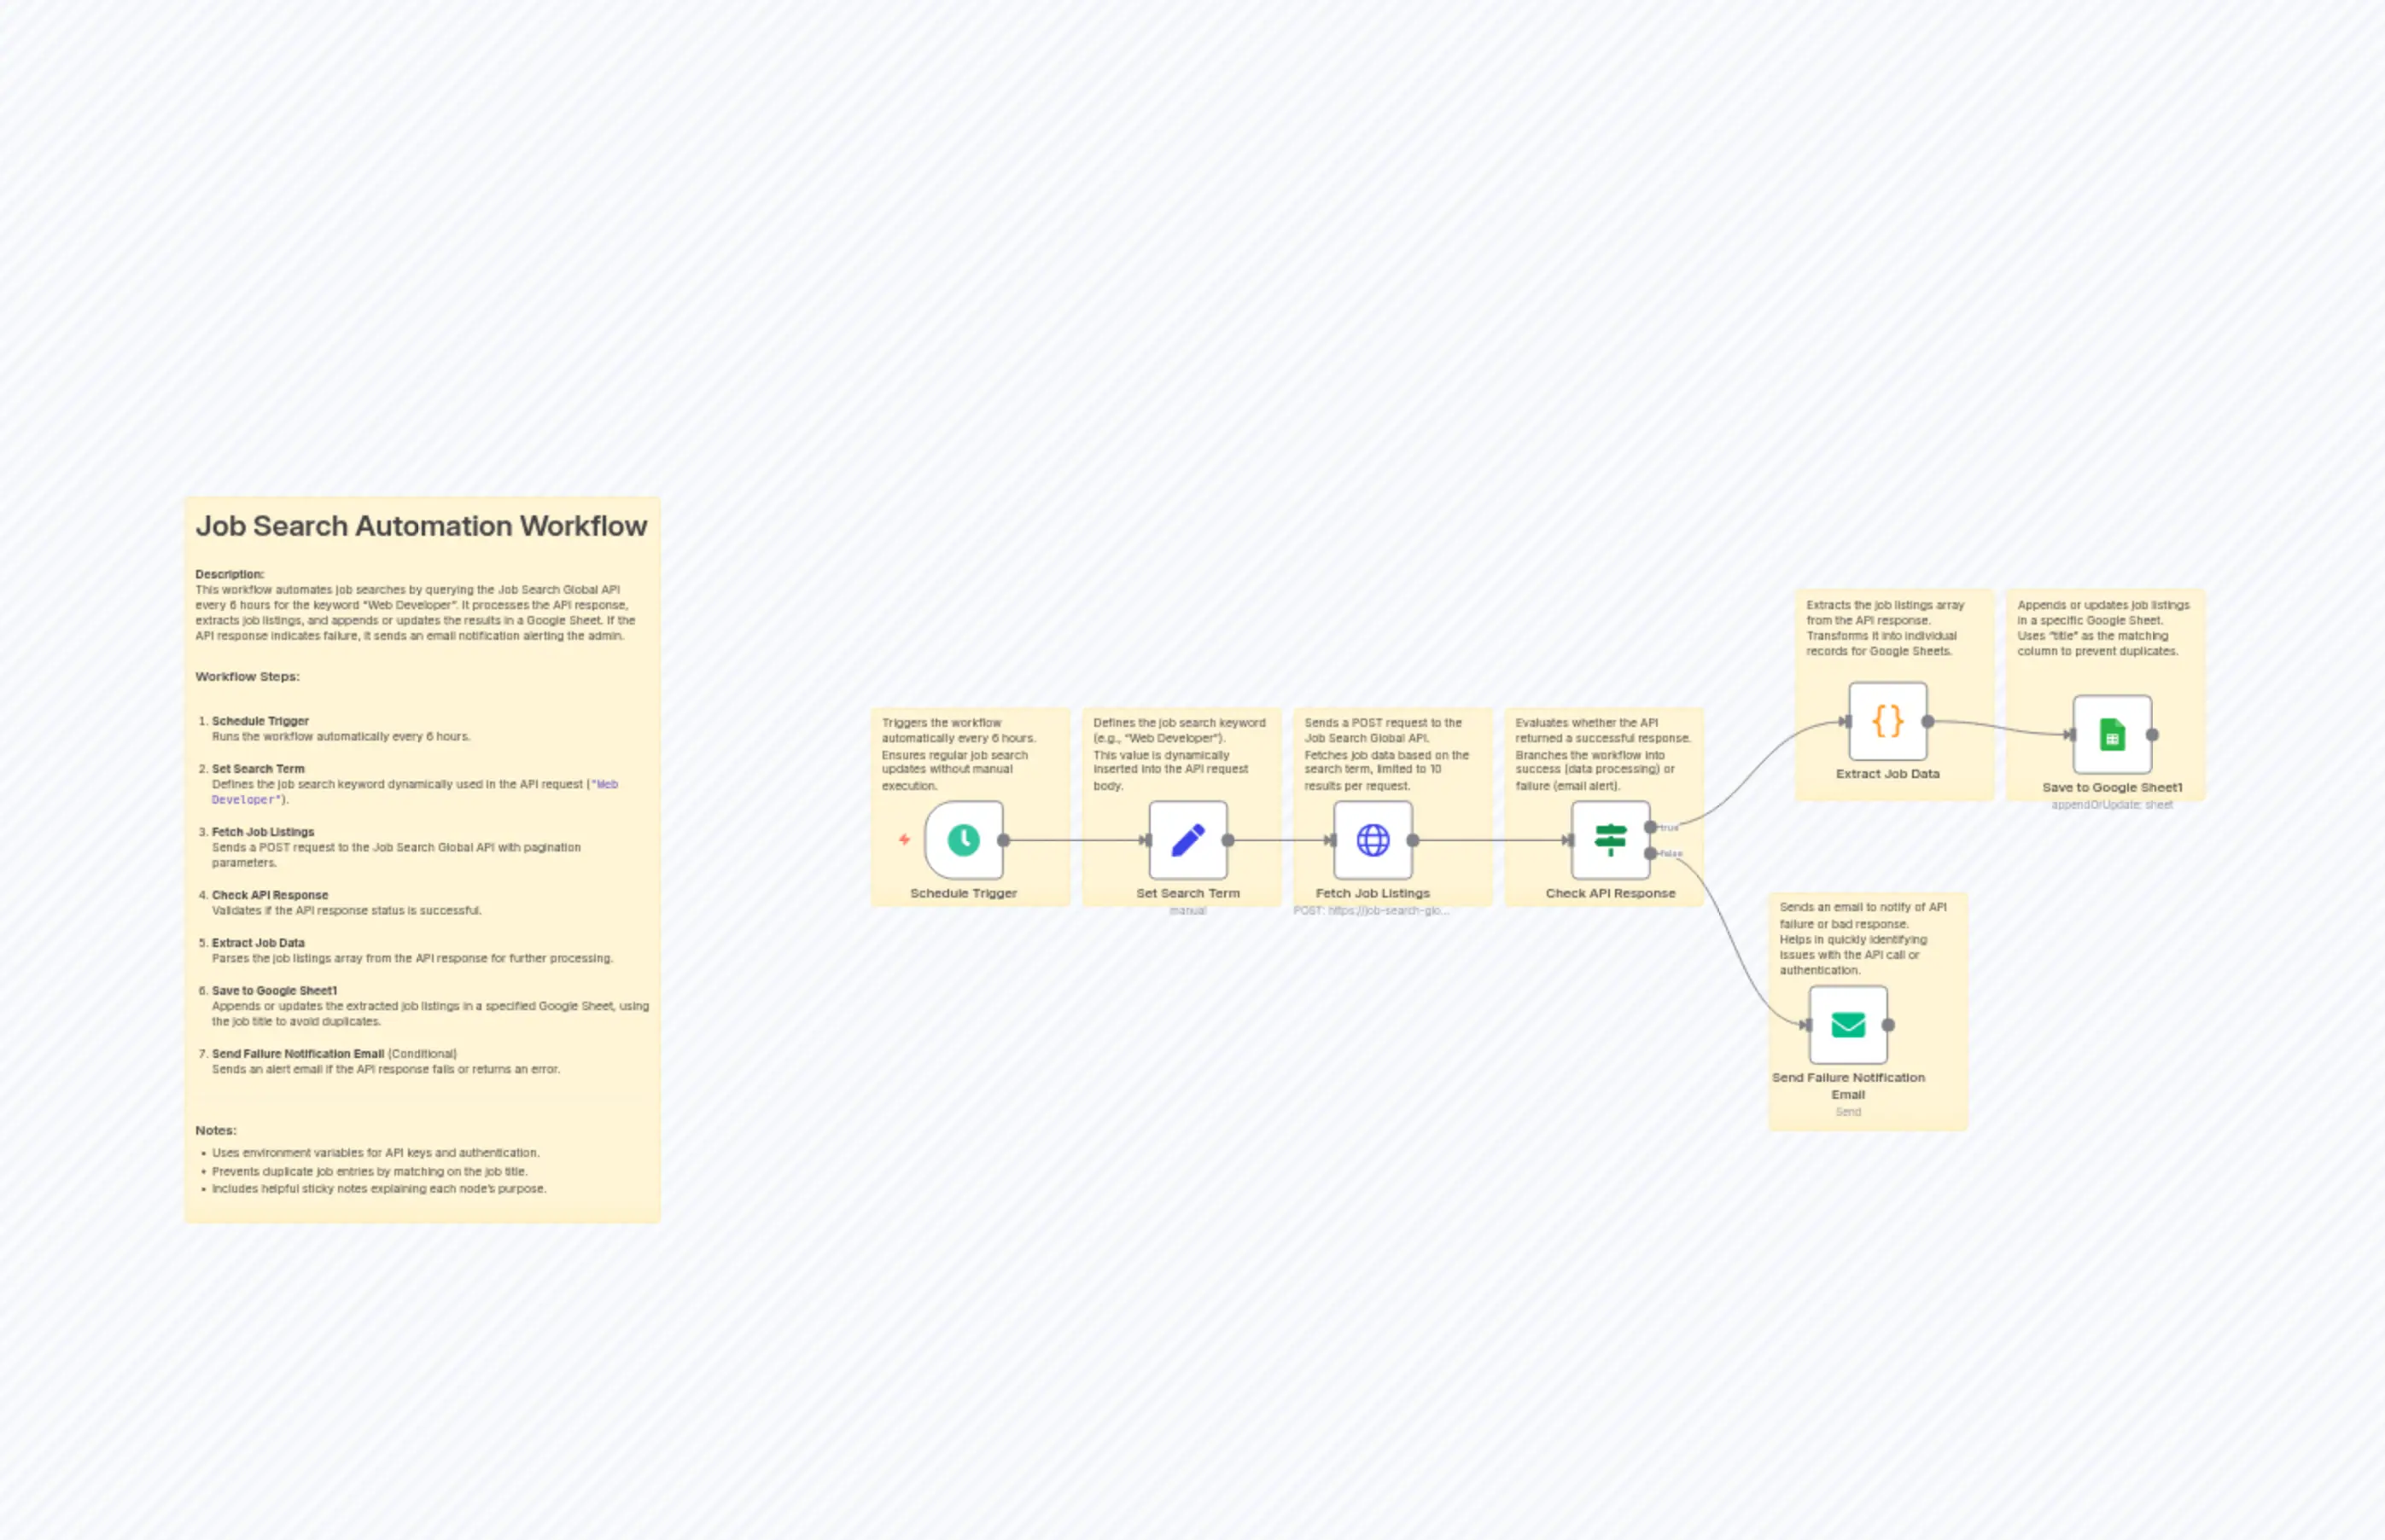
Task: Click the Send Failure Notification Email envelope icon
Action: pyautogui.click(x=1848, y=1024)
